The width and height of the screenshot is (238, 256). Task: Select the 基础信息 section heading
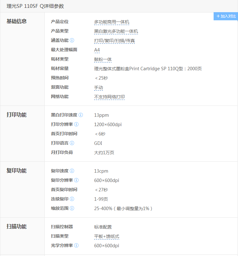tap(17, 21)
